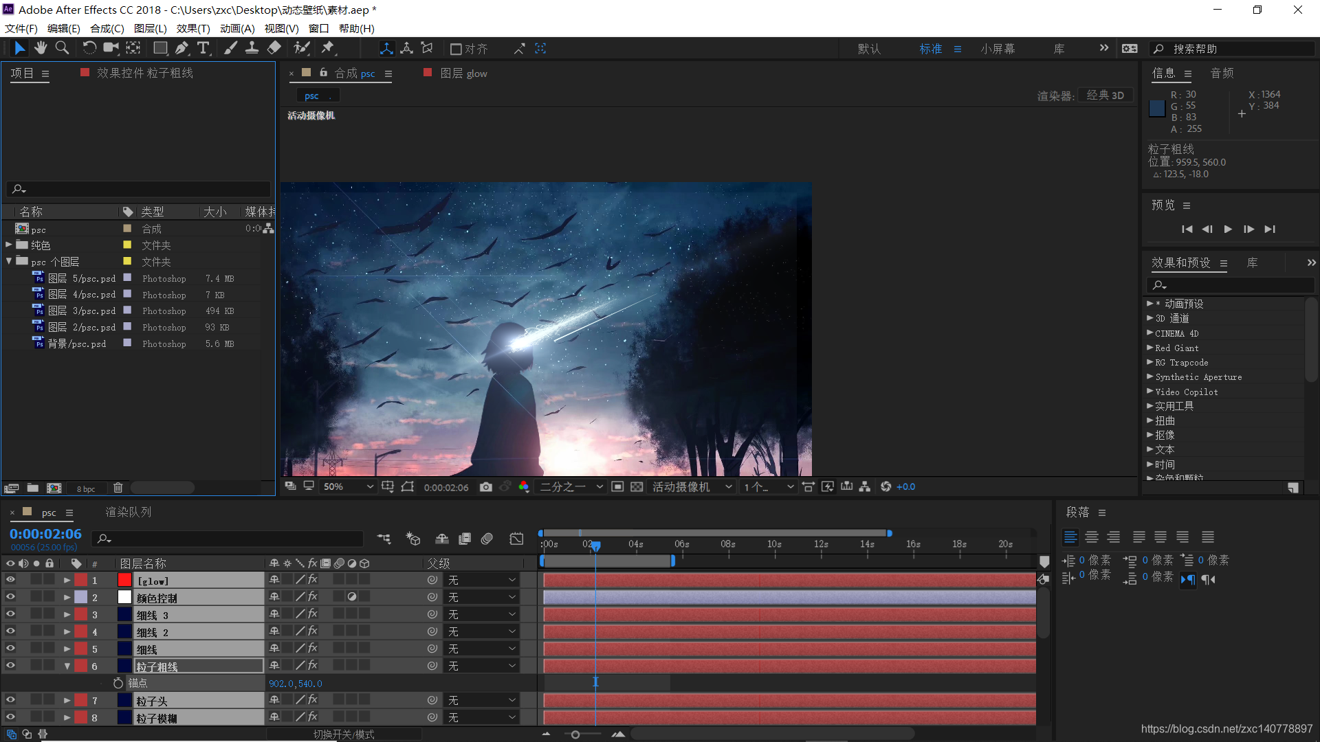Click the 经典 3D renderer button
The width and height of the screenshot is (1320, 742).
click(1105, 95)
